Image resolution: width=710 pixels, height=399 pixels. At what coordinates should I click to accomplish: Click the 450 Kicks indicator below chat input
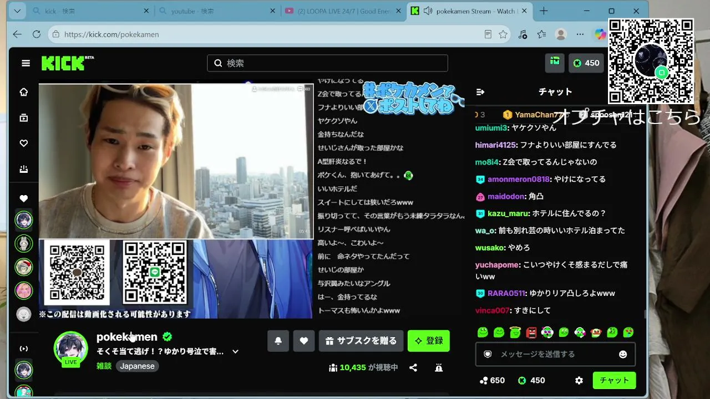(531, 381)
